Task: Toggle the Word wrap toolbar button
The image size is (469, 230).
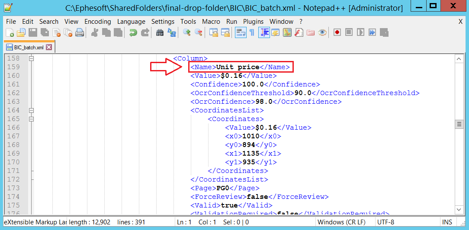Action: pos(240,32)
